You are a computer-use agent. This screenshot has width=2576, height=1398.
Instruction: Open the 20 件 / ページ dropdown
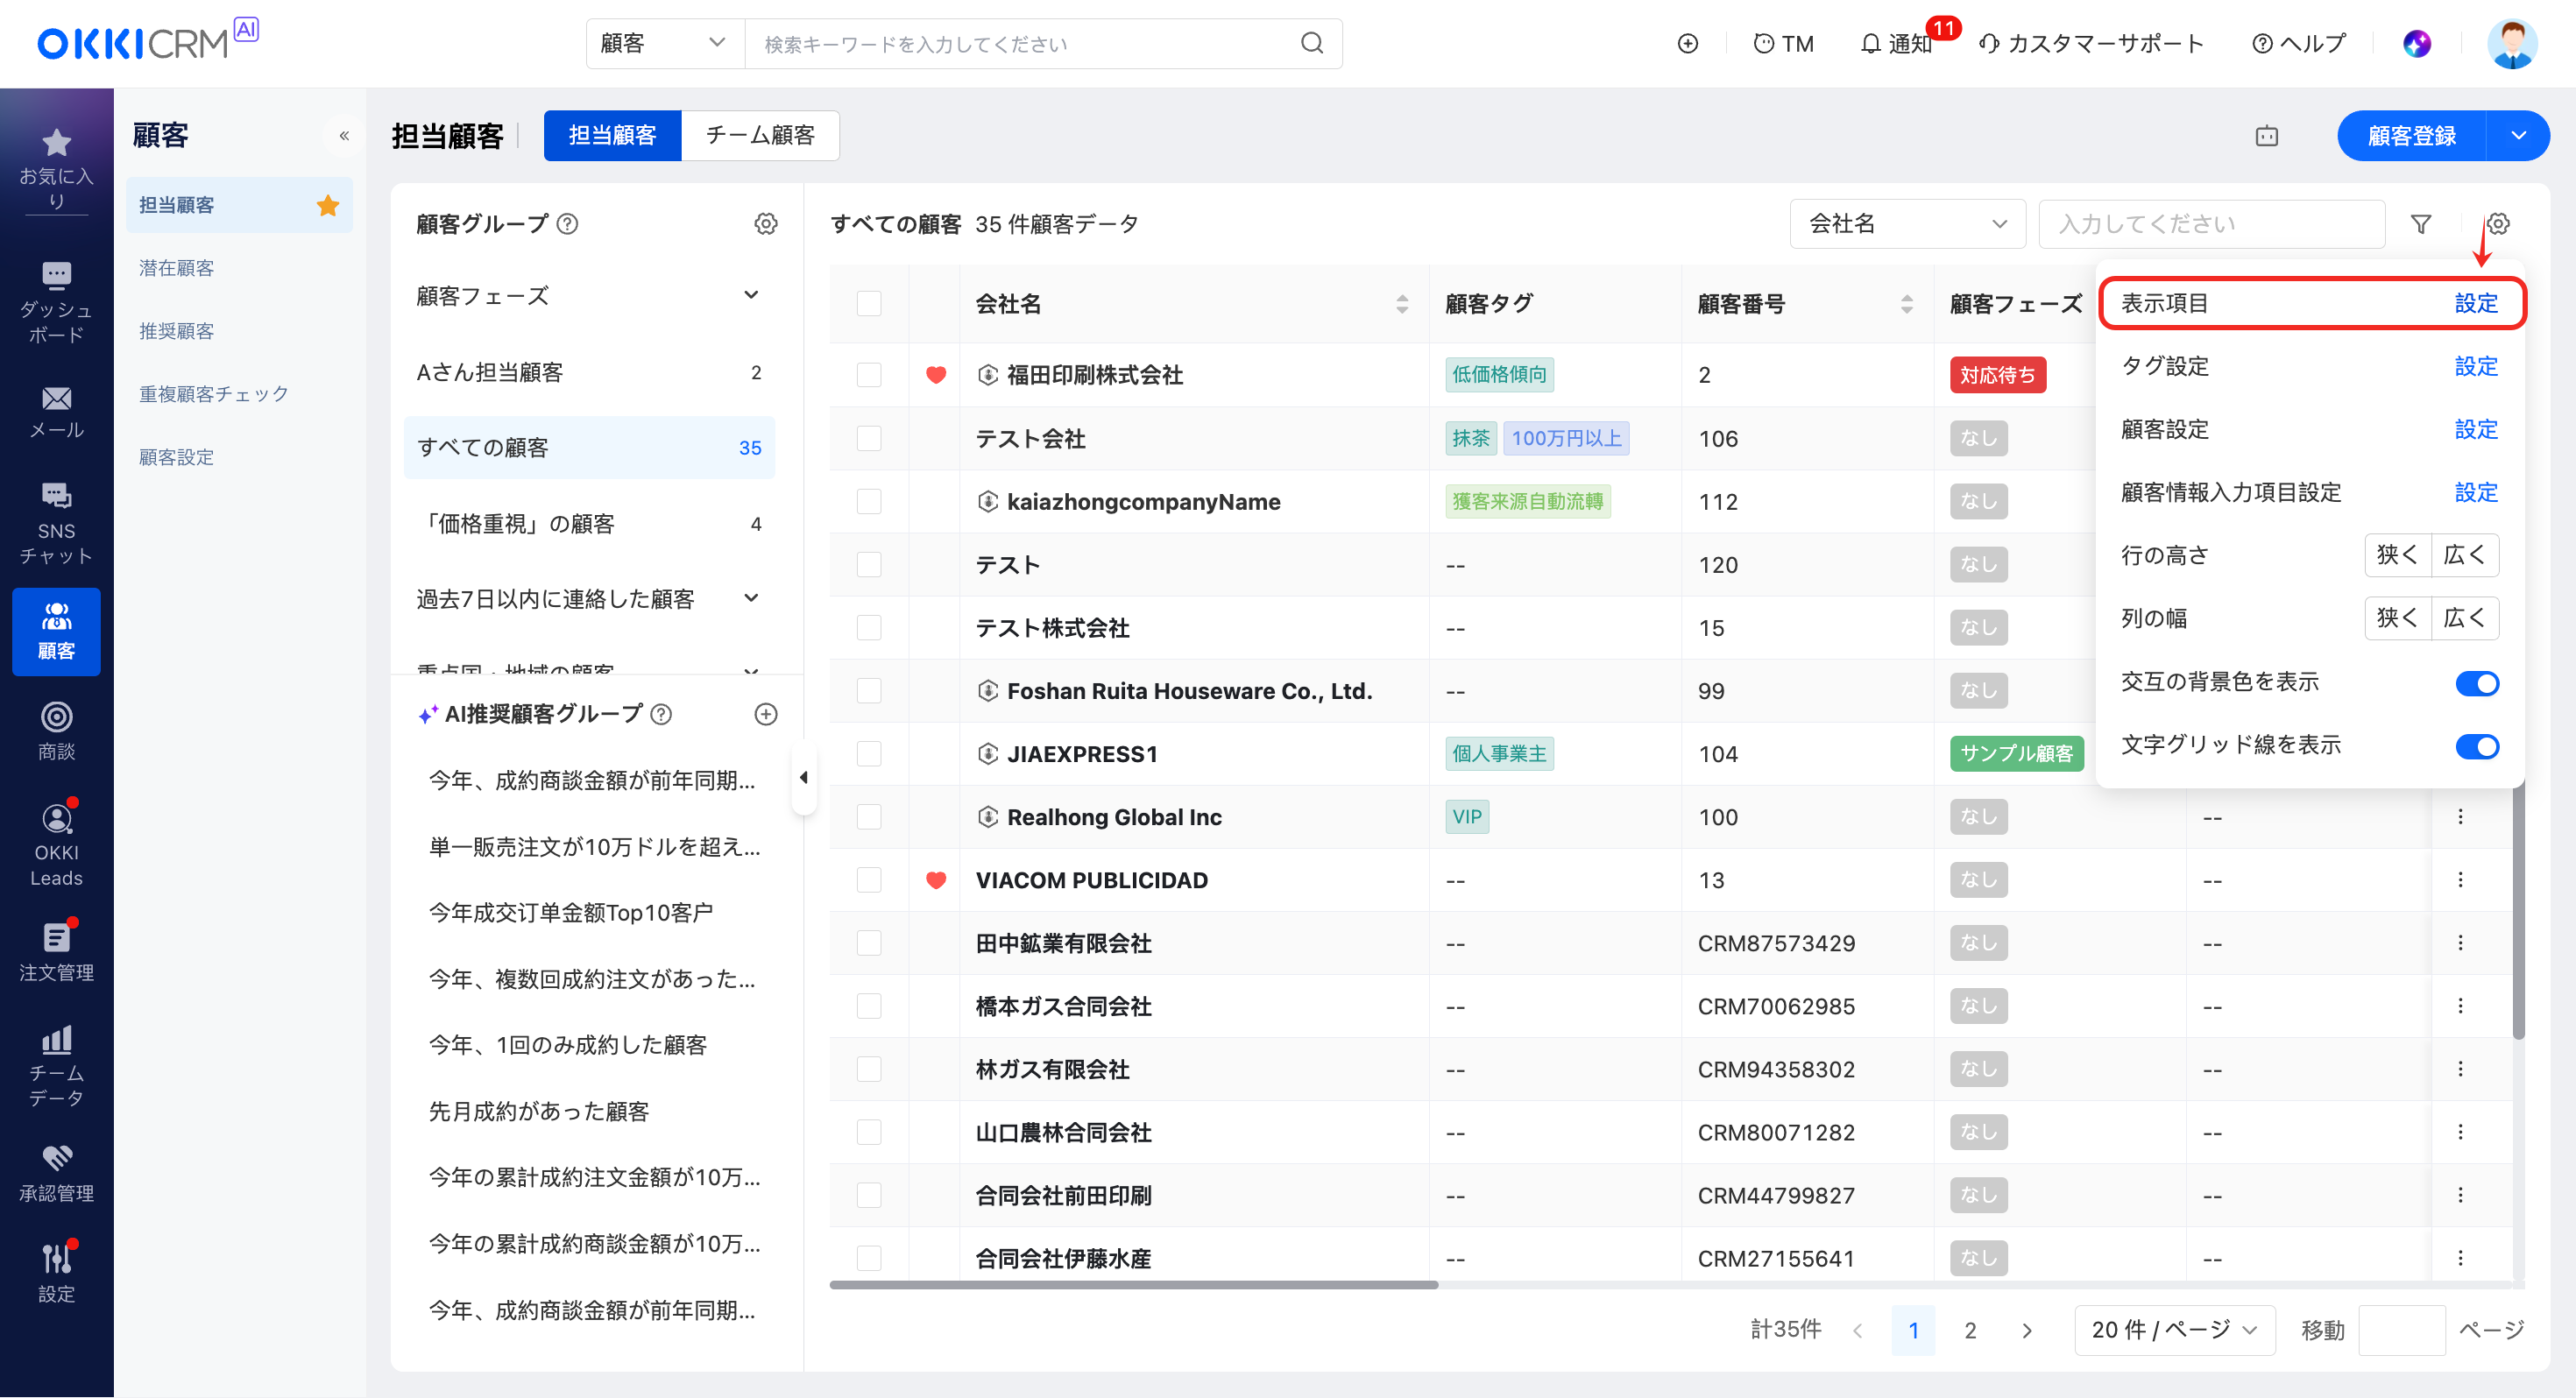2173,1329
